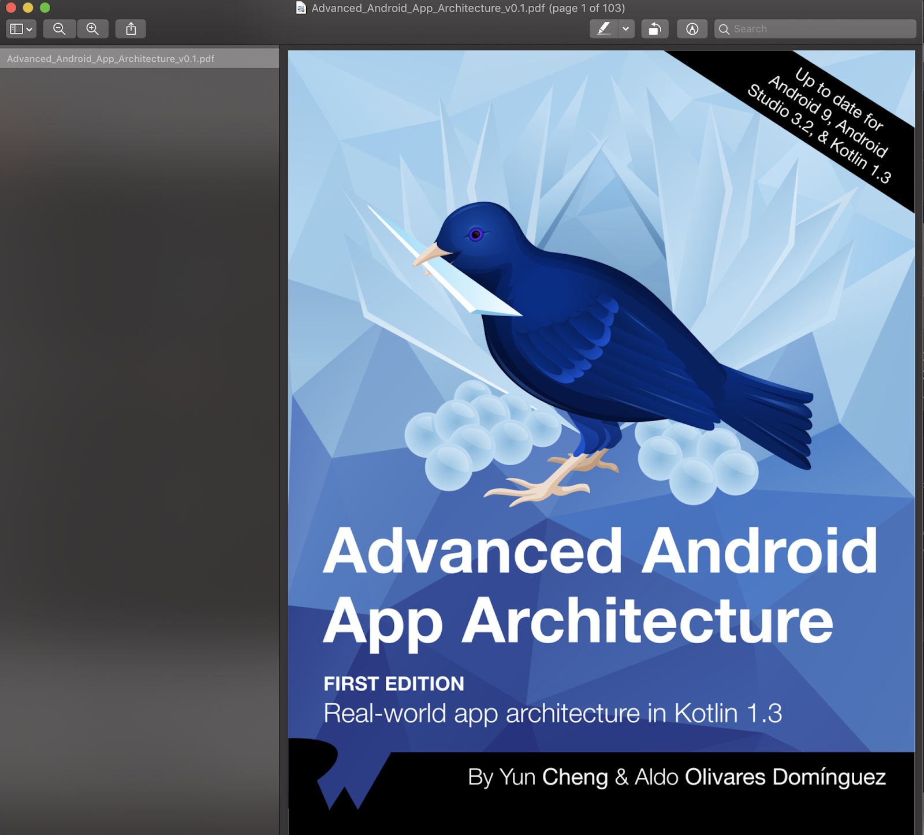Zoom in on the PDF document

(93, 29)
